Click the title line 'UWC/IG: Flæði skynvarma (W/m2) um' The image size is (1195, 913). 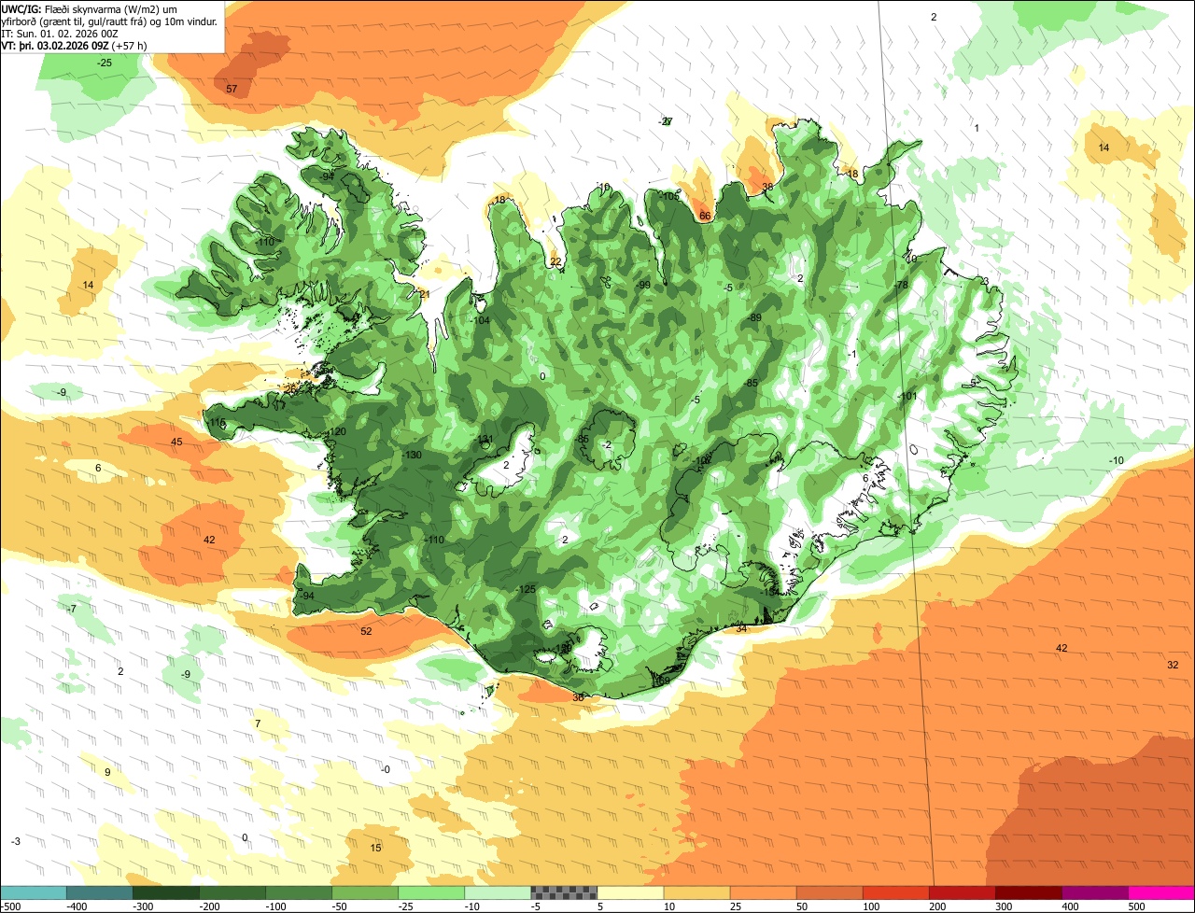tap(90, 8)
